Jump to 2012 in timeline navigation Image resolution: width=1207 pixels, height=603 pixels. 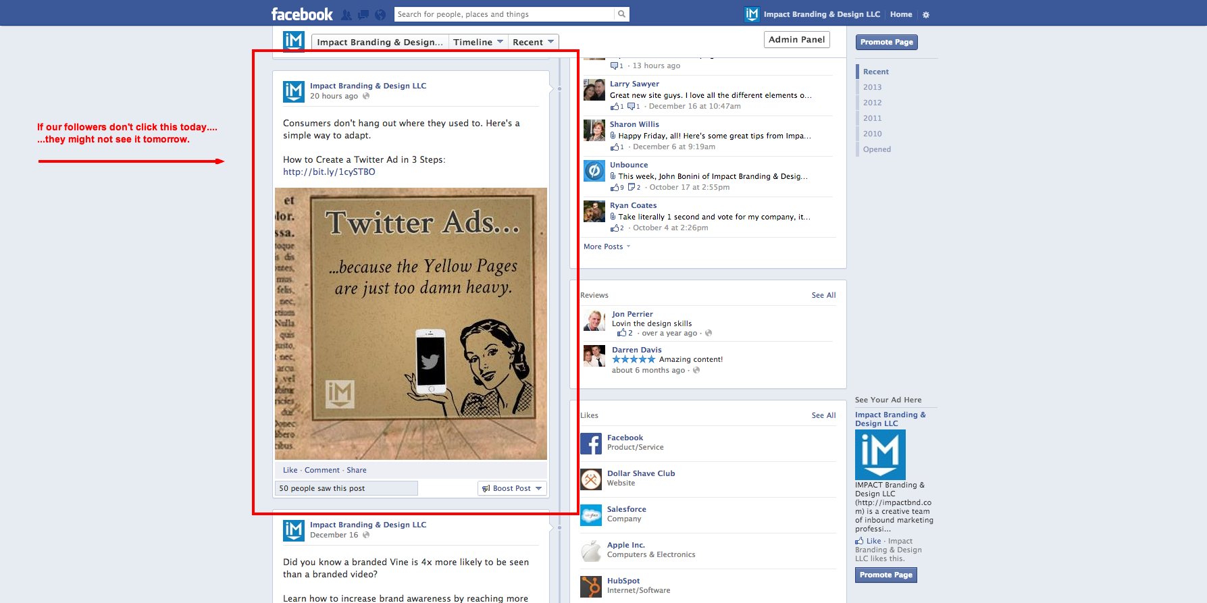pos(872,103)
